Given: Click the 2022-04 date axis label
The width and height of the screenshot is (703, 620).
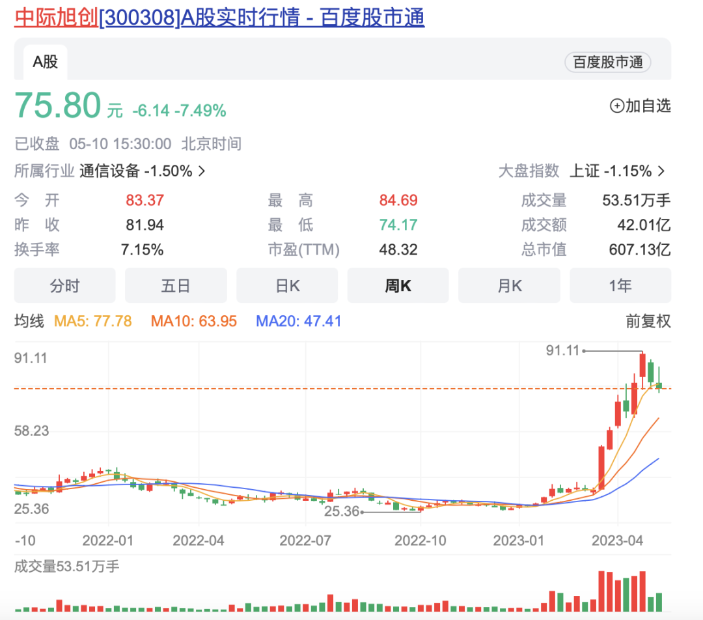Looking at the screenshot, I should [x=199, y=541].
